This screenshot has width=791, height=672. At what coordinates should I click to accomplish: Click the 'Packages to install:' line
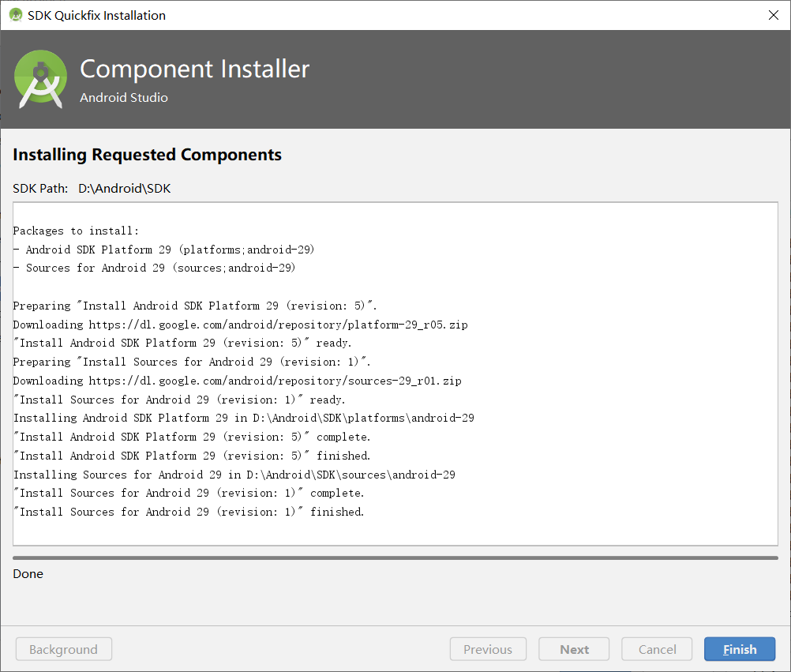click(x=76, y=231)
